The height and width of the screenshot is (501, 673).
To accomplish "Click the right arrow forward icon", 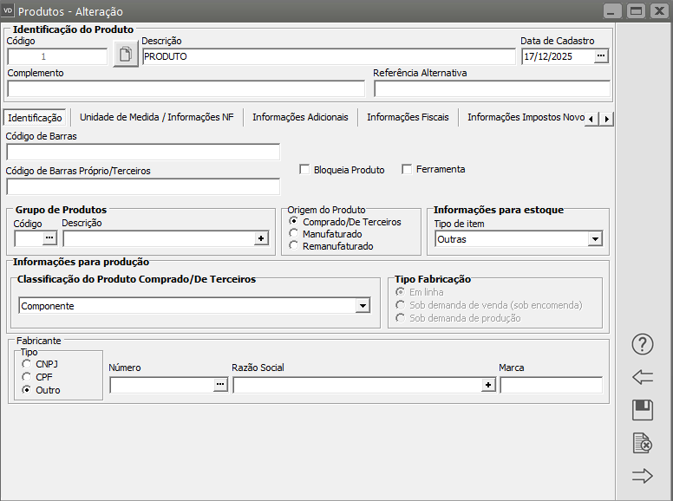I will pos(643,476).
